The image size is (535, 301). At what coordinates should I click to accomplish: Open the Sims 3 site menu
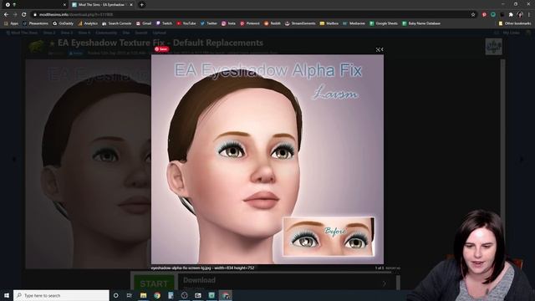tap(67, 33)
